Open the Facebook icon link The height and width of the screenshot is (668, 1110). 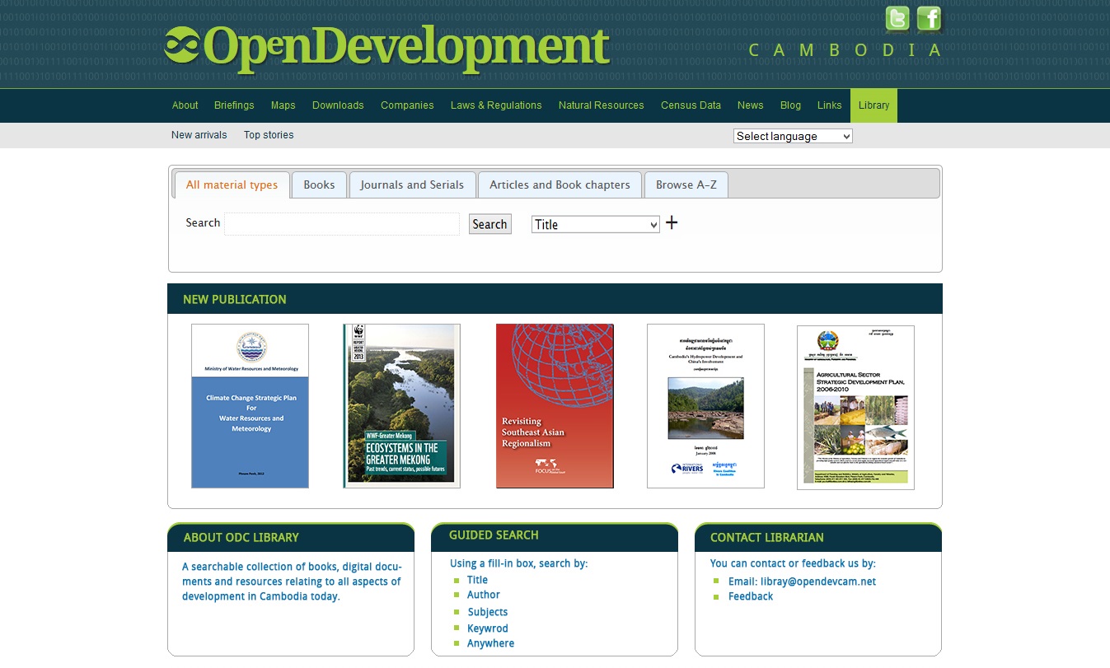point(929,18)
